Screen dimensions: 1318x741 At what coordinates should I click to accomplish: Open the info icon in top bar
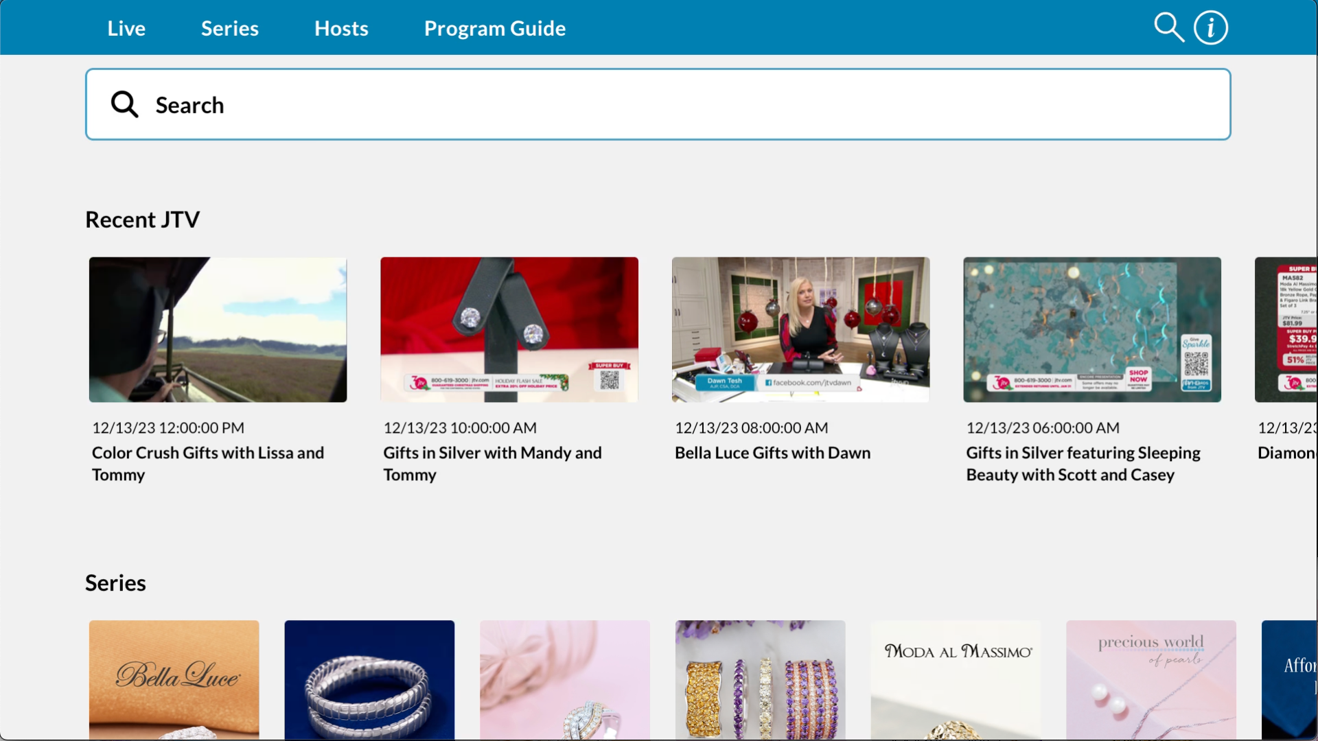pyautogui.click(x=1211, y=27)
